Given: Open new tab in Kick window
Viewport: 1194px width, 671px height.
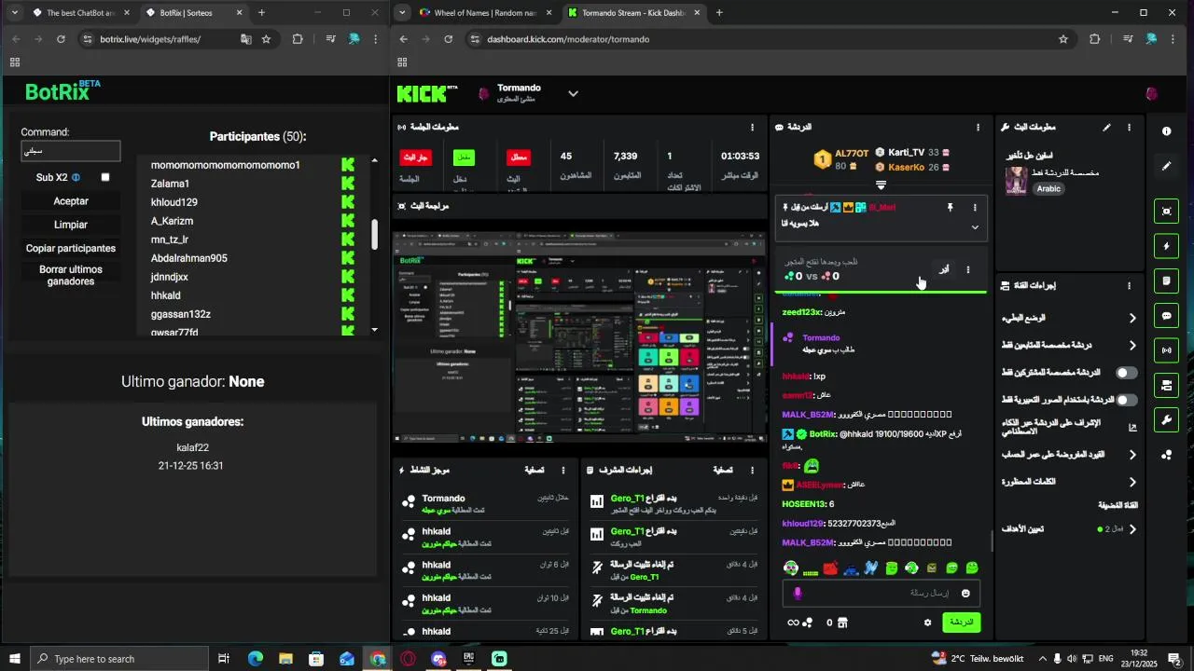Looking at the screenshot, I should (719, 13).
